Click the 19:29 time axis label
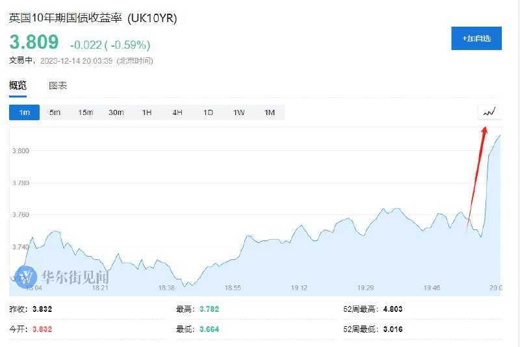The image size is (520, 347). coord(365,288)
